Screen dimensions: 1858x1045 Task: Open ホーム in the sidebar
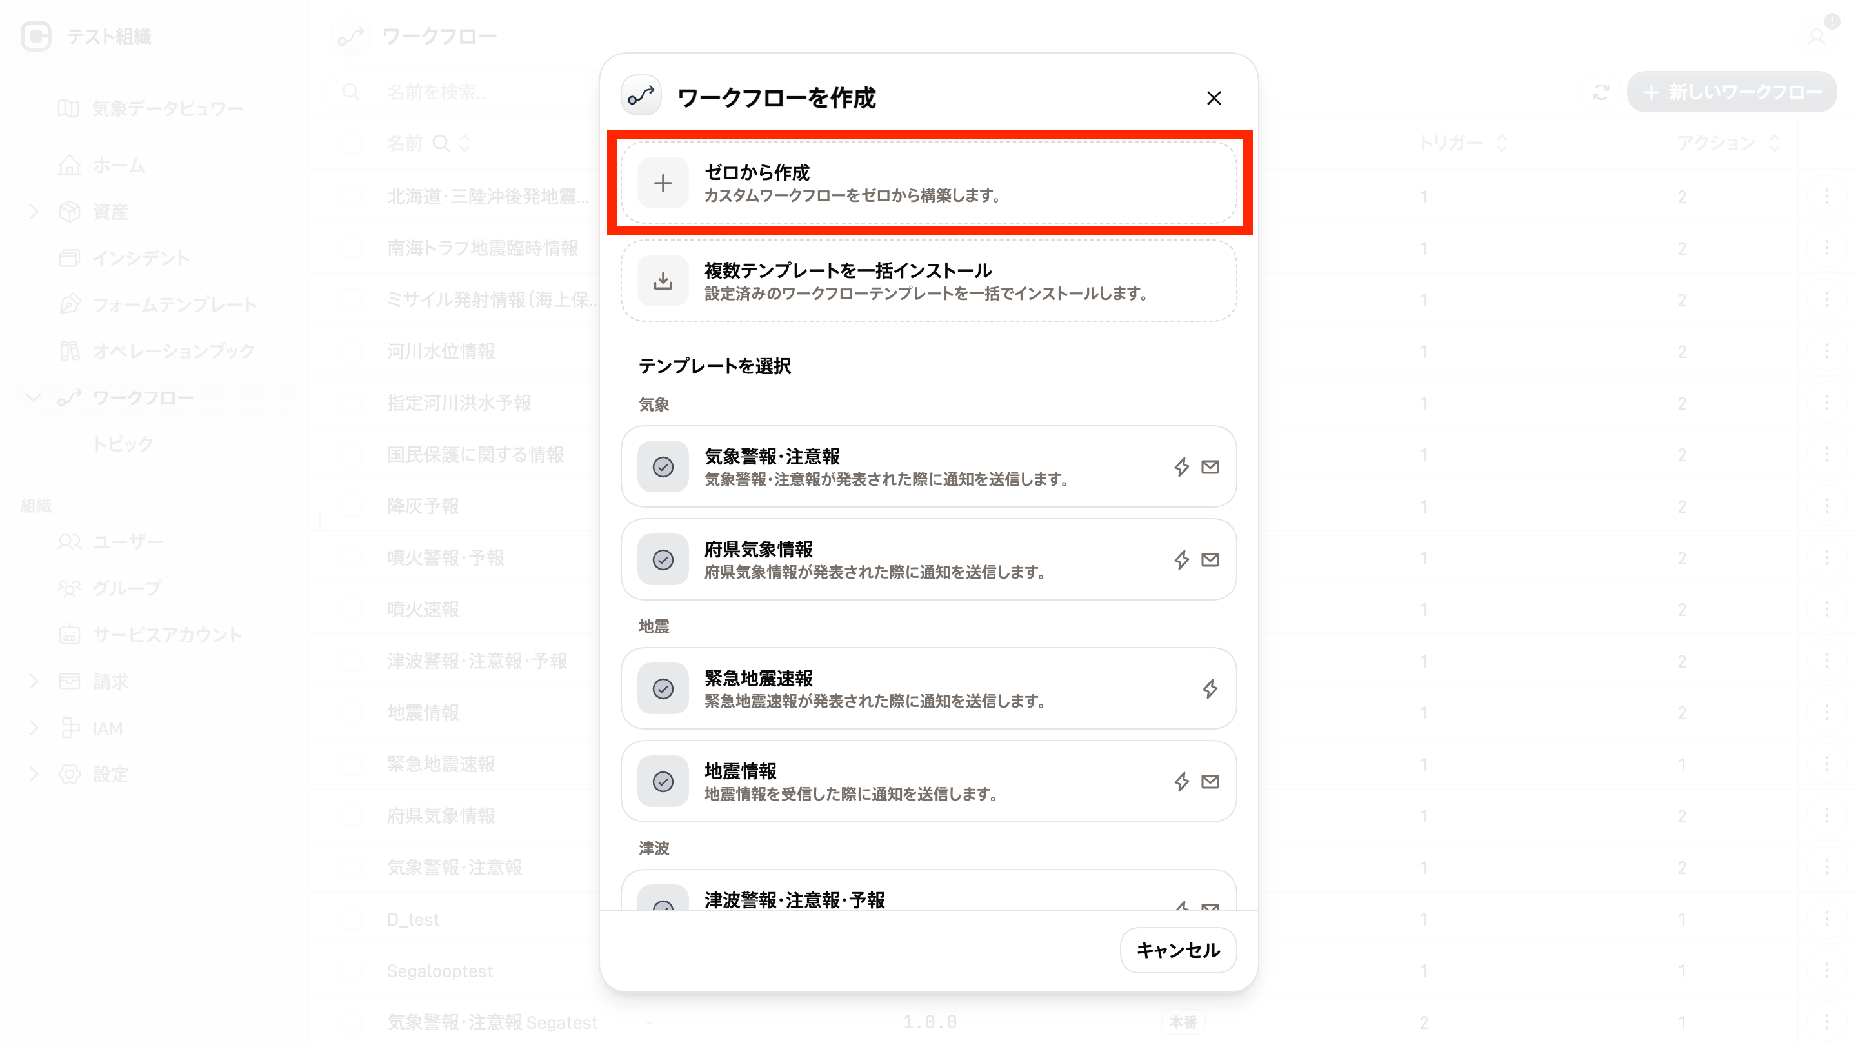click(x=154, y=165)
